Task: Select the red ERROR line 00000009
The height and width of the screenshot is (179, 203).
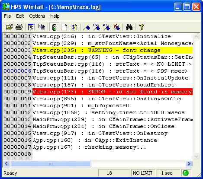Action: point(98,92)
